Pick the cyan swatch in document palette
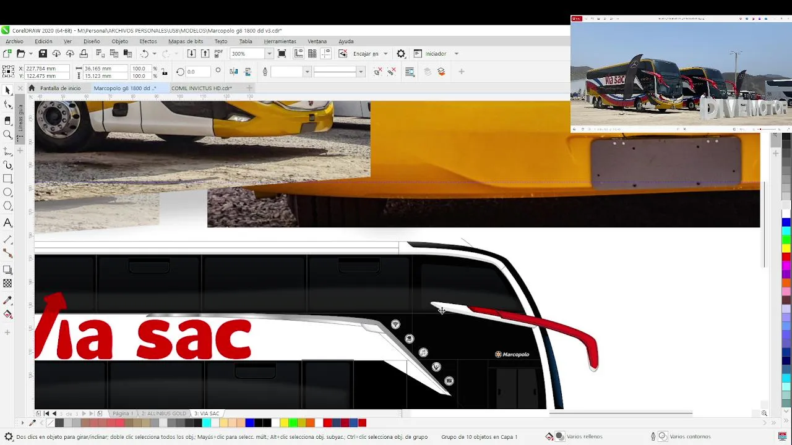The height and width of the screenshot is (445, 792). point(206,423)
